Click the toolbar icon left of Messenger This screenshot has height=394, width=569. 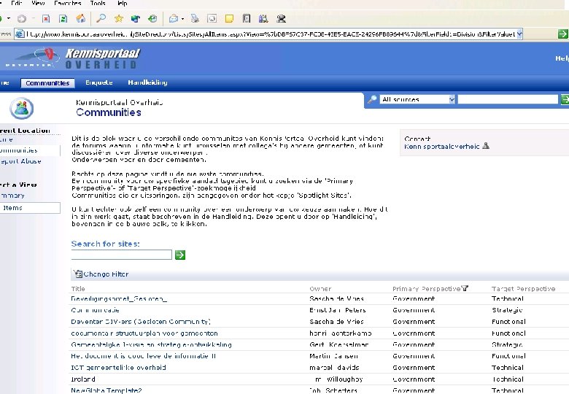point(263,18)
